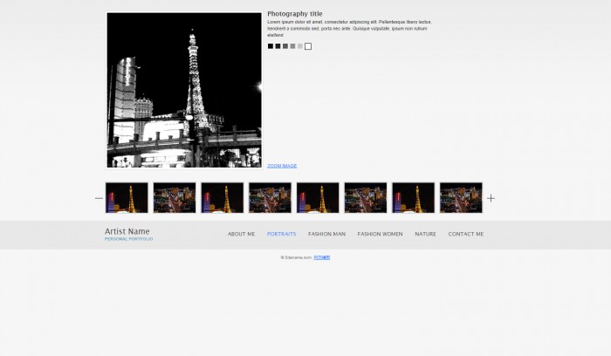
Task: Click the footer link beside Sitename.com
Action: [x=322, y=257]
